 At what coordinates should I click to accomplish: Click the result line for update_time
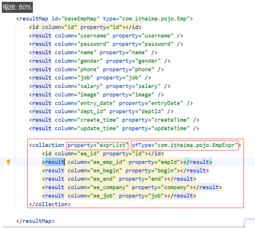coord(114,128)
